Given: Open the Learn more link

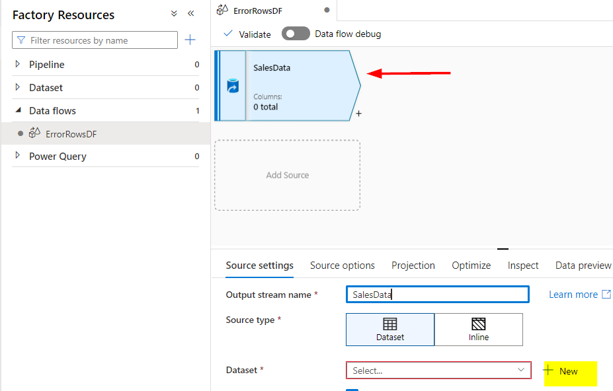Looking at the screenshot, I should (575, 294).
